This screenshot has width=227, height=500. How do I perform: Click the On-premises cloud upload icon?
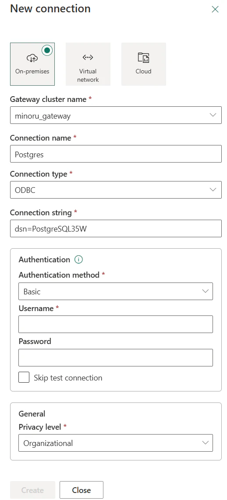[x=32, y=58]
